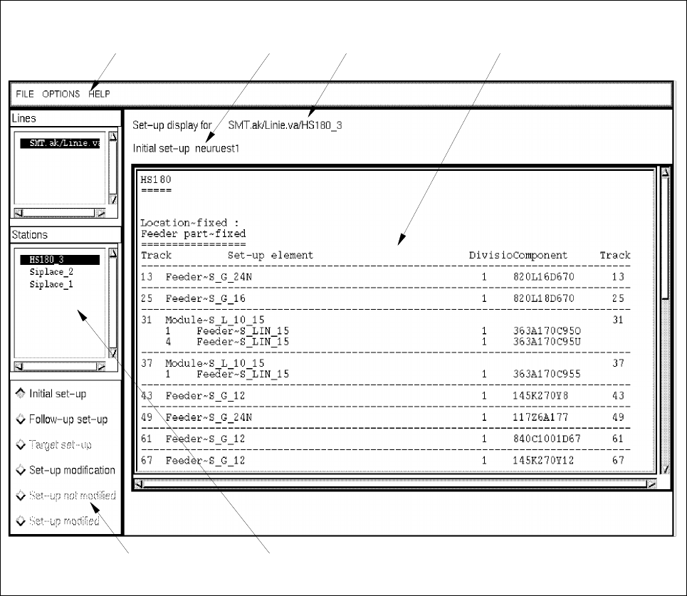Select line SMT.ak/Linie.va in Lines list
Viewport: 687px width, 596px height.
click(x=60, y=143)
